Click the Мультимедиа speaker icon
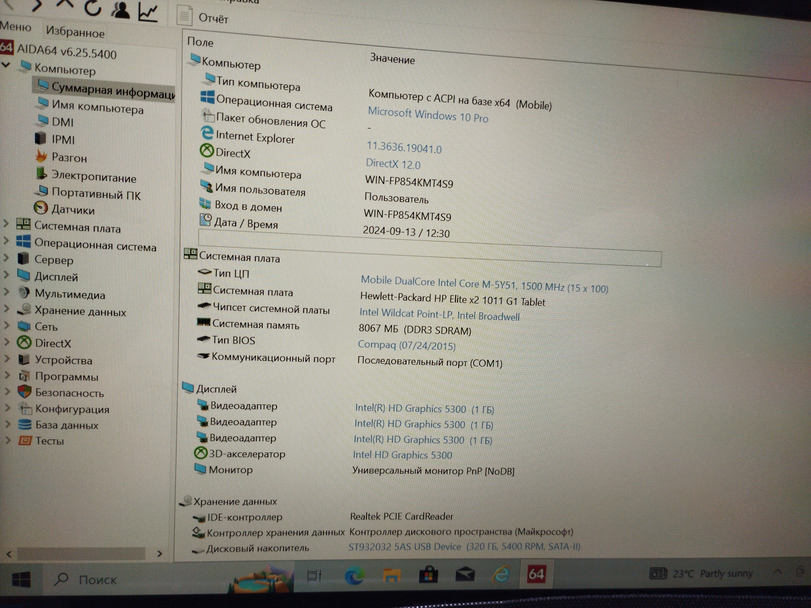Screen dimensions: 811x608 [x=24, y=292]
